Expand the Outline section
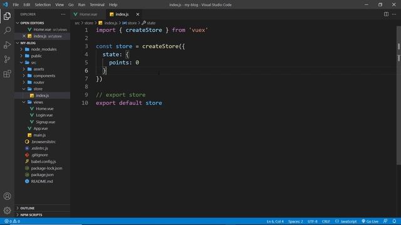 point(42,208)
